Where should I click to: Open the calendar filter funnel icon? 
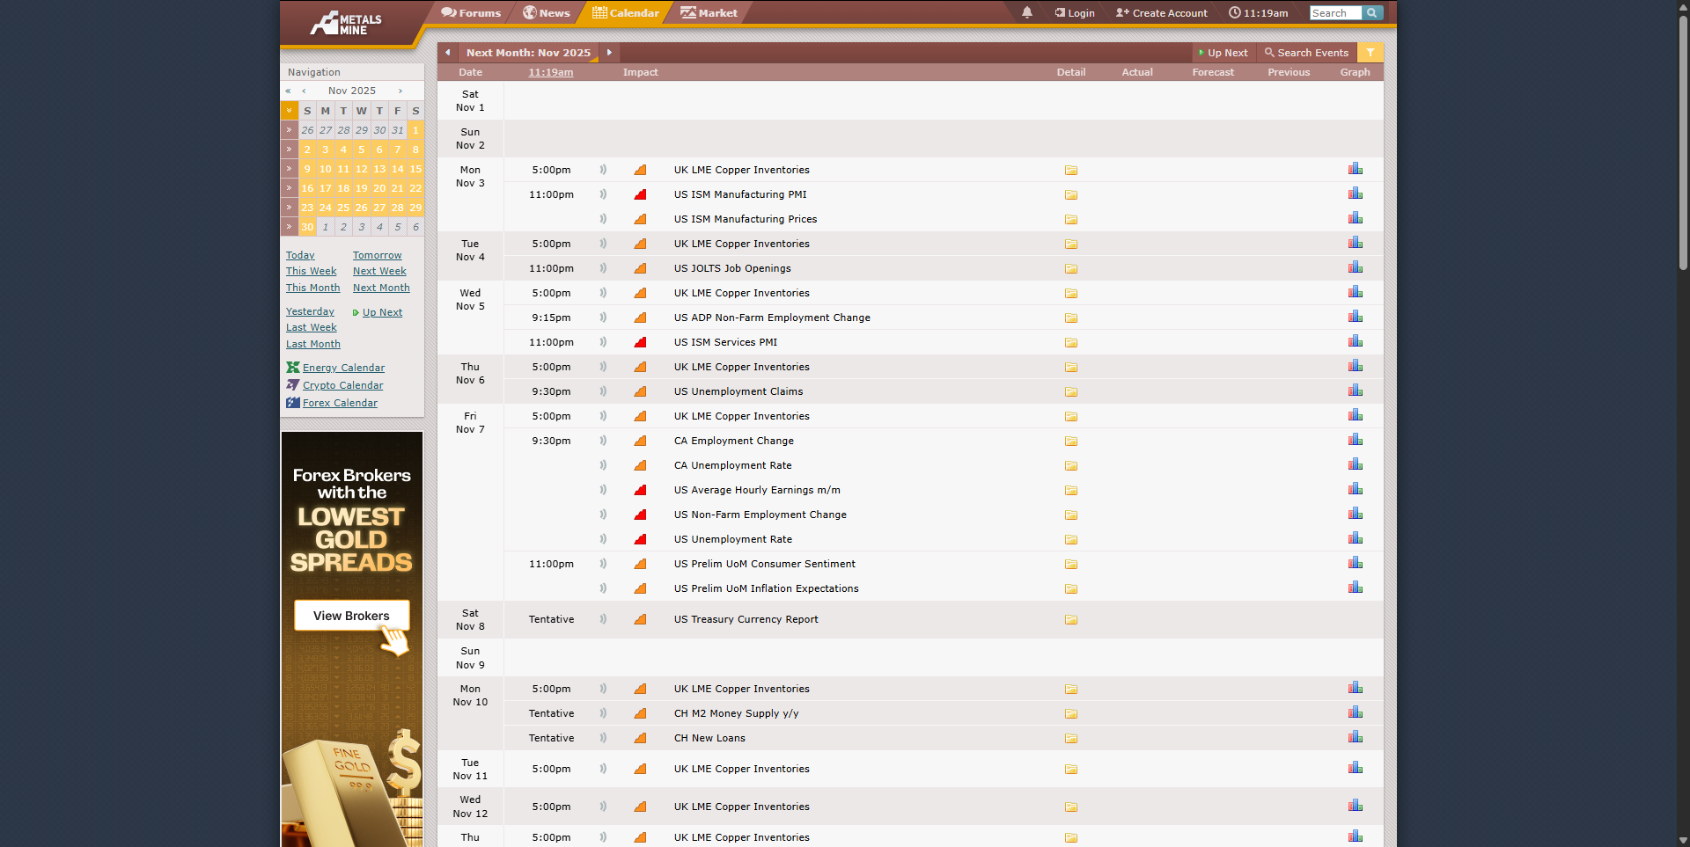(x=1370, y=53)
